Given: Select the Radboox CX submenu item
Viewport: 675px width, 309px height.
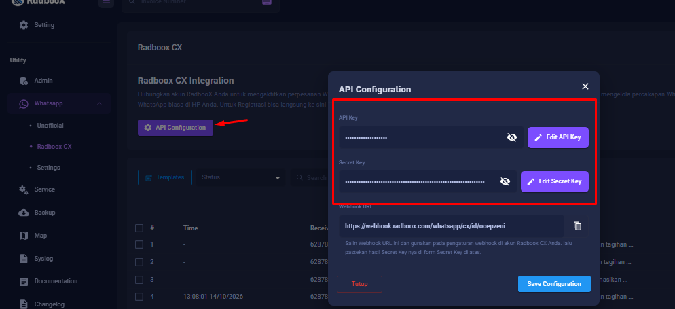Looking at the screenshot, I should pos(54,146).
